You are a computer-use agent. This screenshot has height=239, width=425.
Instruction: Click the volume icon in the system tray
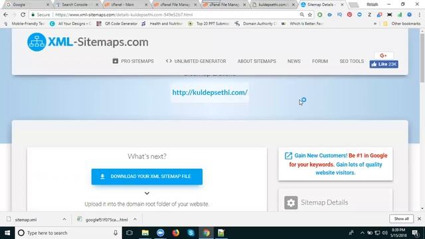click(384, 233)
